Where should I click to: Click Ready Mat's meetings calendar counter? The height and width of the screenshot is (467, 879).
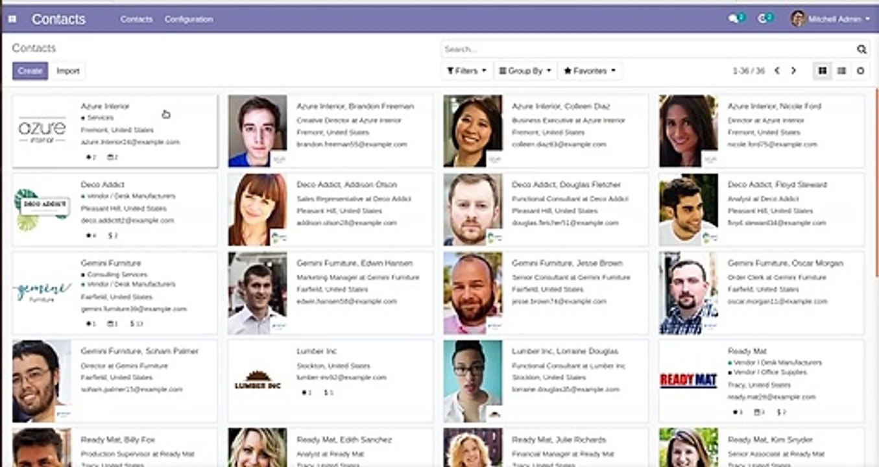coord(759,412)
